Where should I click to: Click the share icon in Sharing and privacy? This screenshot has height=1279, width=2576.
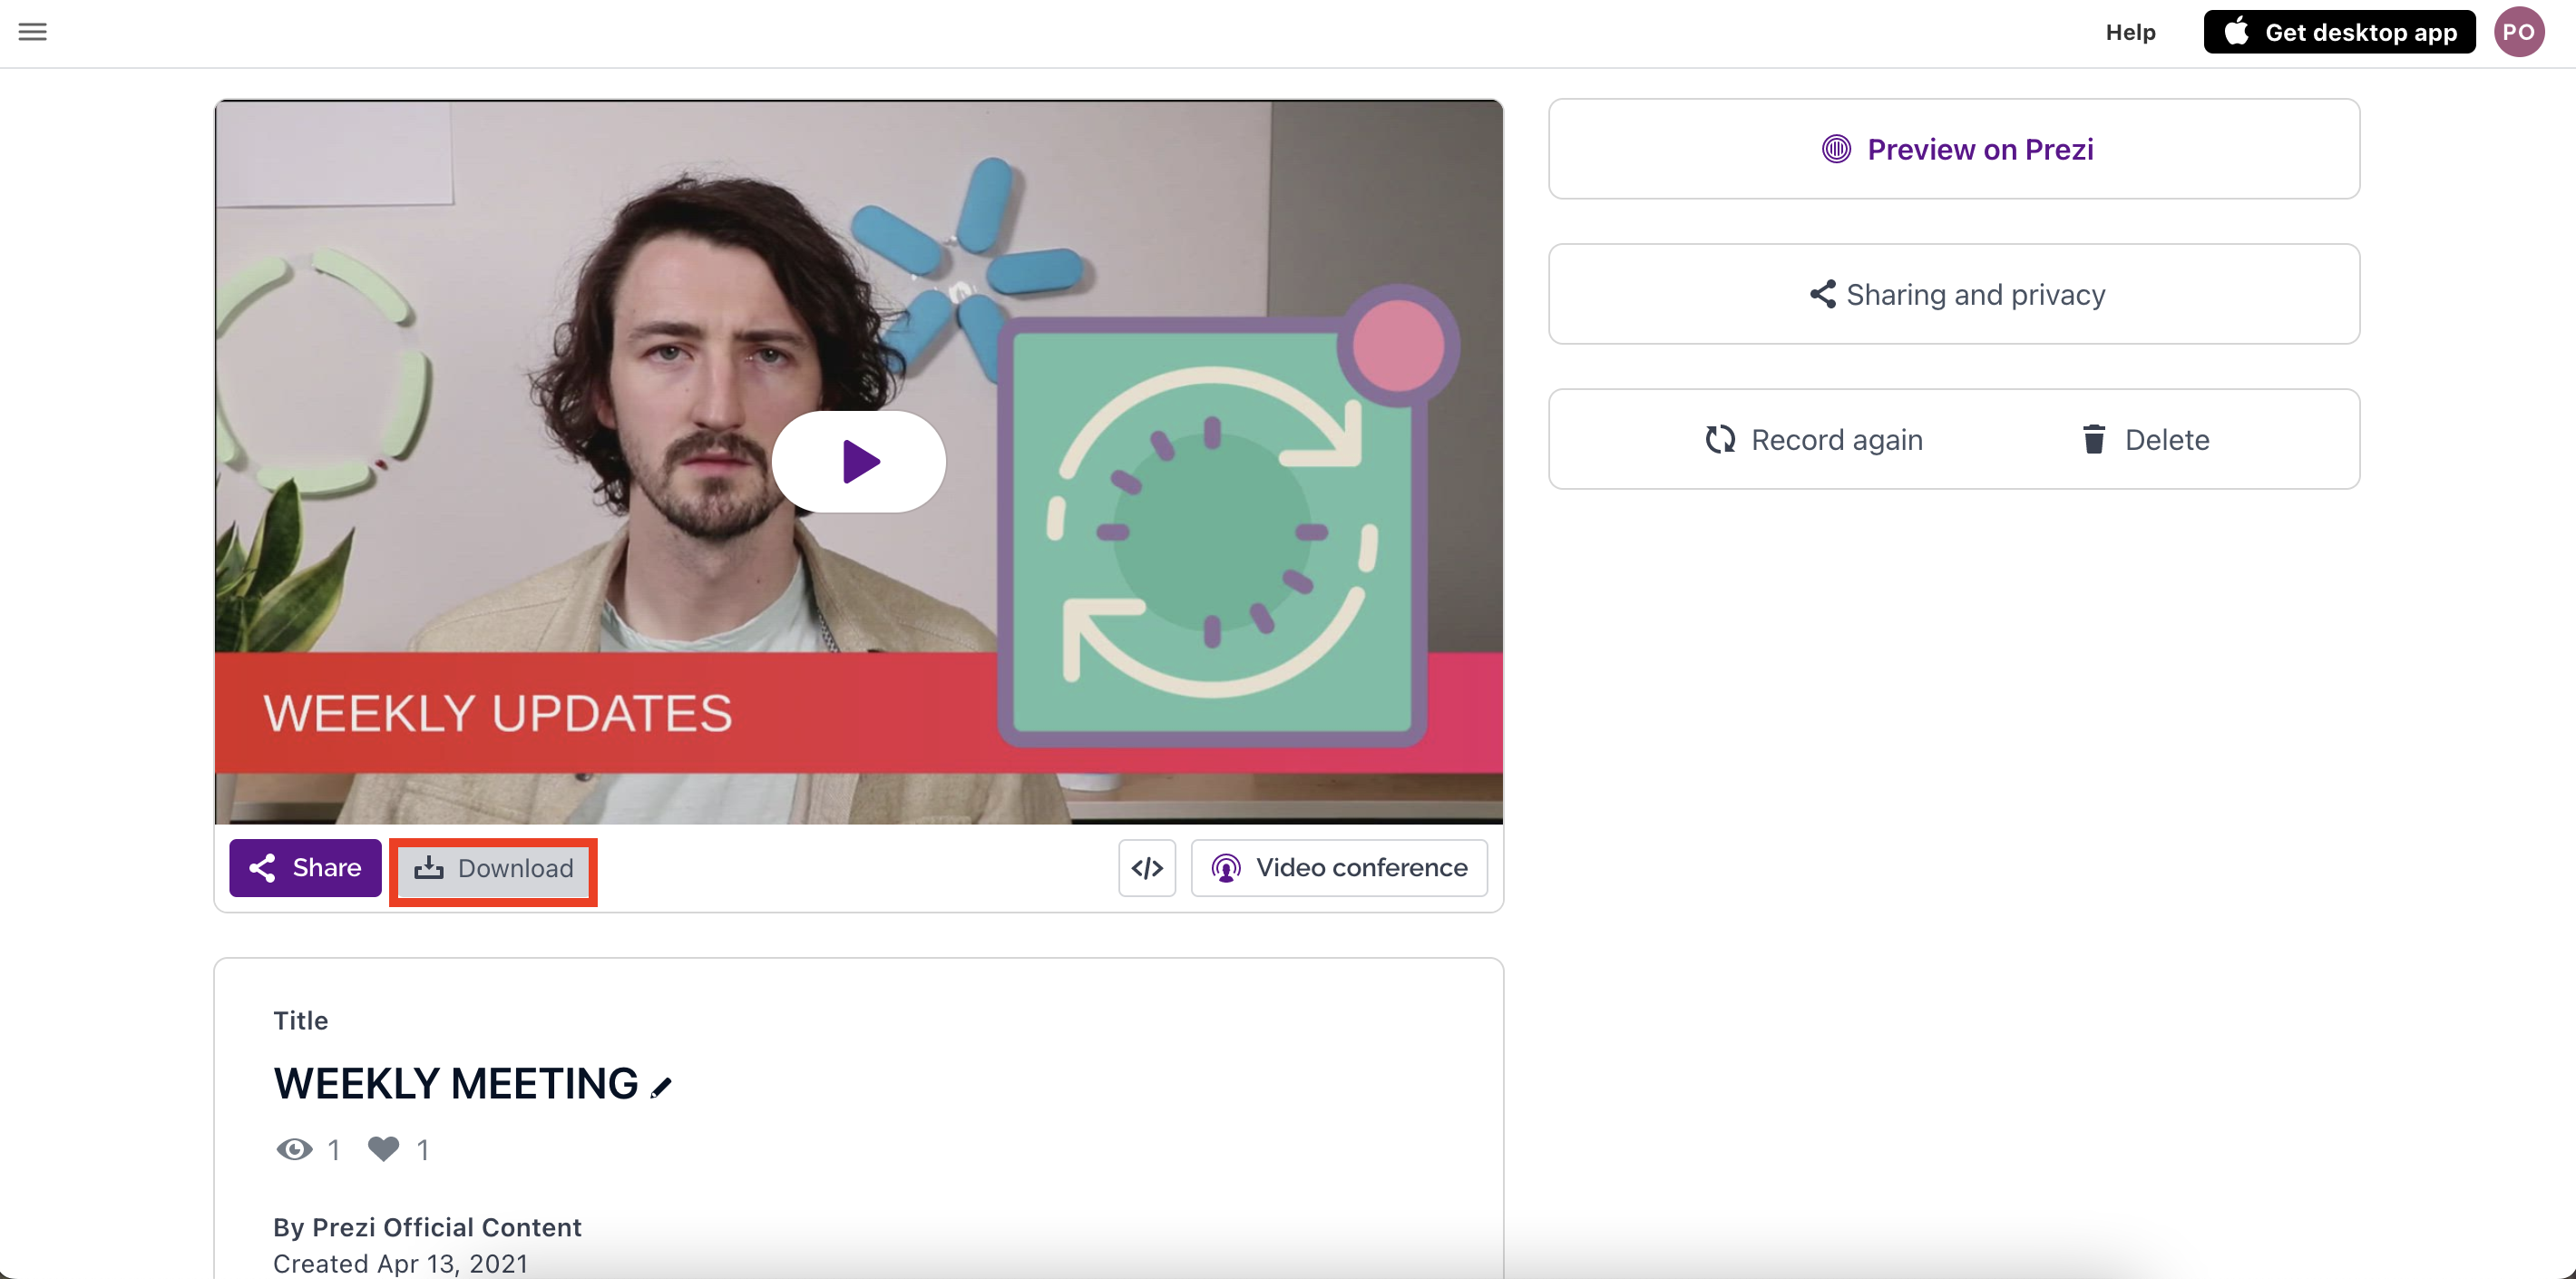[1822, 295]
